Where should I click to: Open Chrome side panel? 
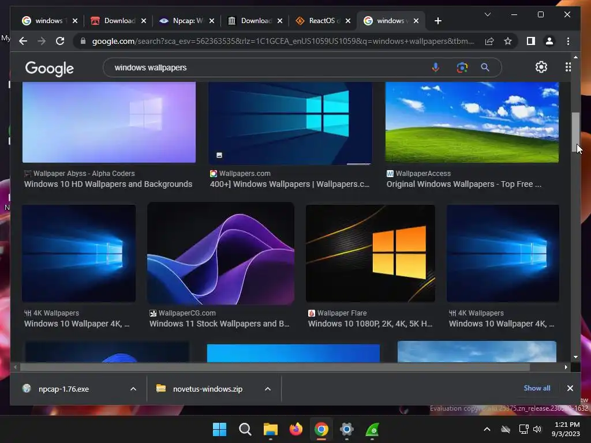pyautogui.click(x=531, y=41)
